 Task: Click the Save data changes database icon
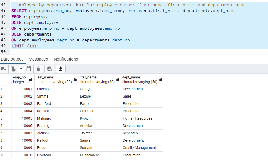(x=49, y=69)
